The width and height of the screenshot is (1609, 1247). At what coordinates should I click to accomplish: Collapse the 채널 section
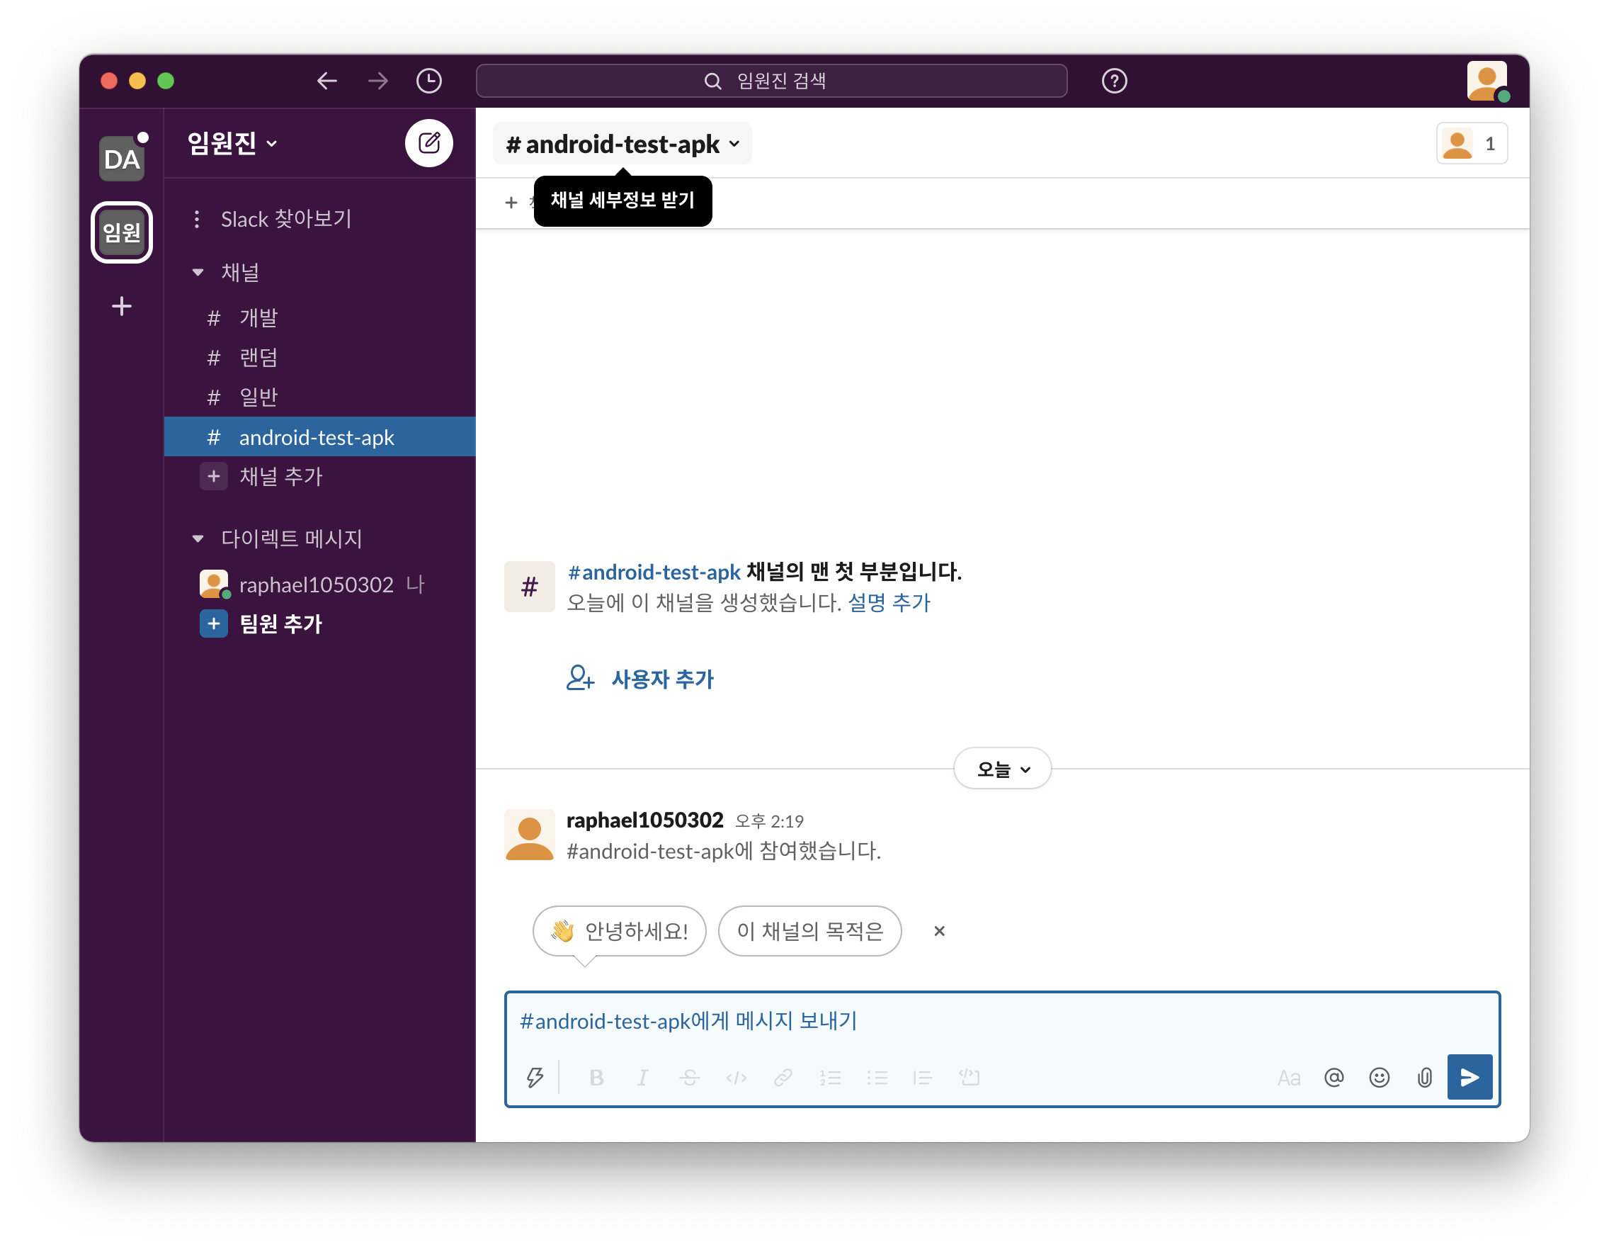pos(198,273)
